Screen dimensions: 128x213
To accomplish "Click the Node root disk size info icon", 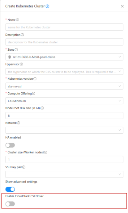I will tap(42, 108).
